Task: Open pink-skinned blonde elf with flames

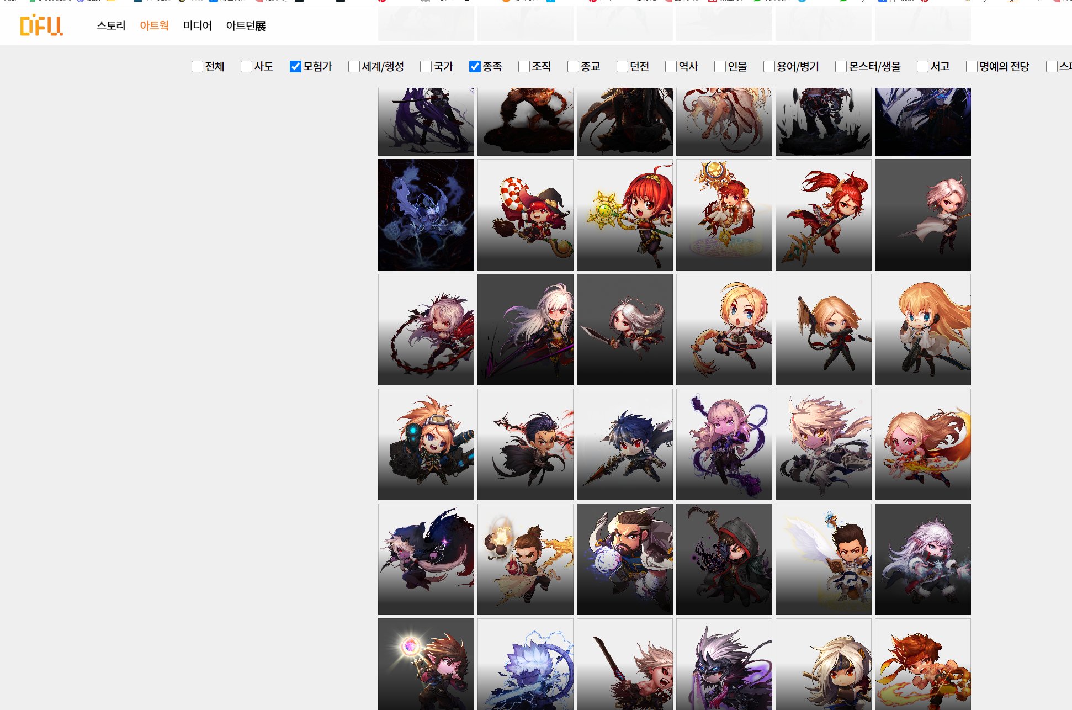Action: 923,444
